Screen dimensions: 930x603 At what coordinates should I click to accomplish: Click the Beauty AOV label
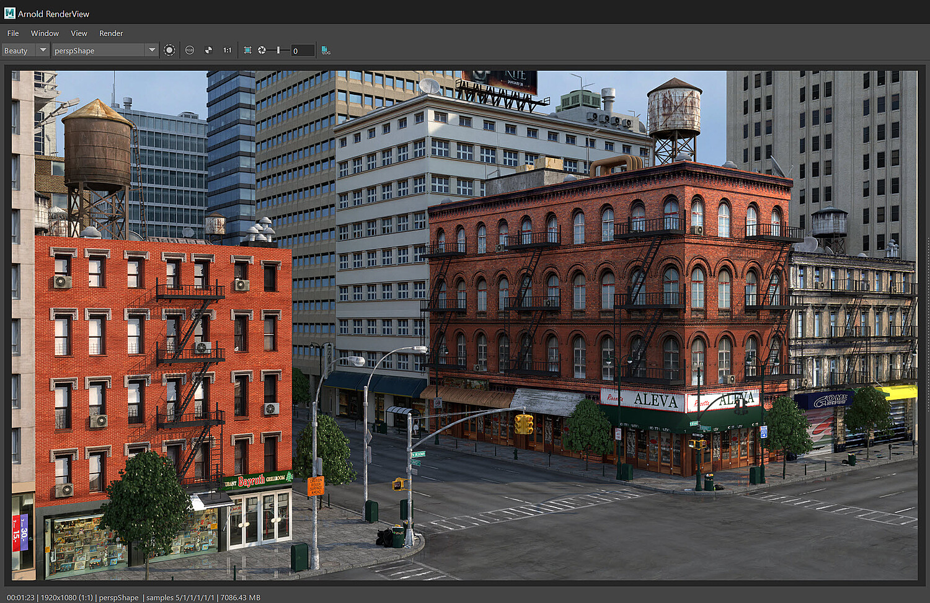17,51
